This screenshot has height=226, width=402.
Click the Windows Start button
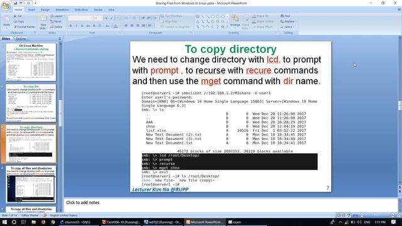pos(4,222)
